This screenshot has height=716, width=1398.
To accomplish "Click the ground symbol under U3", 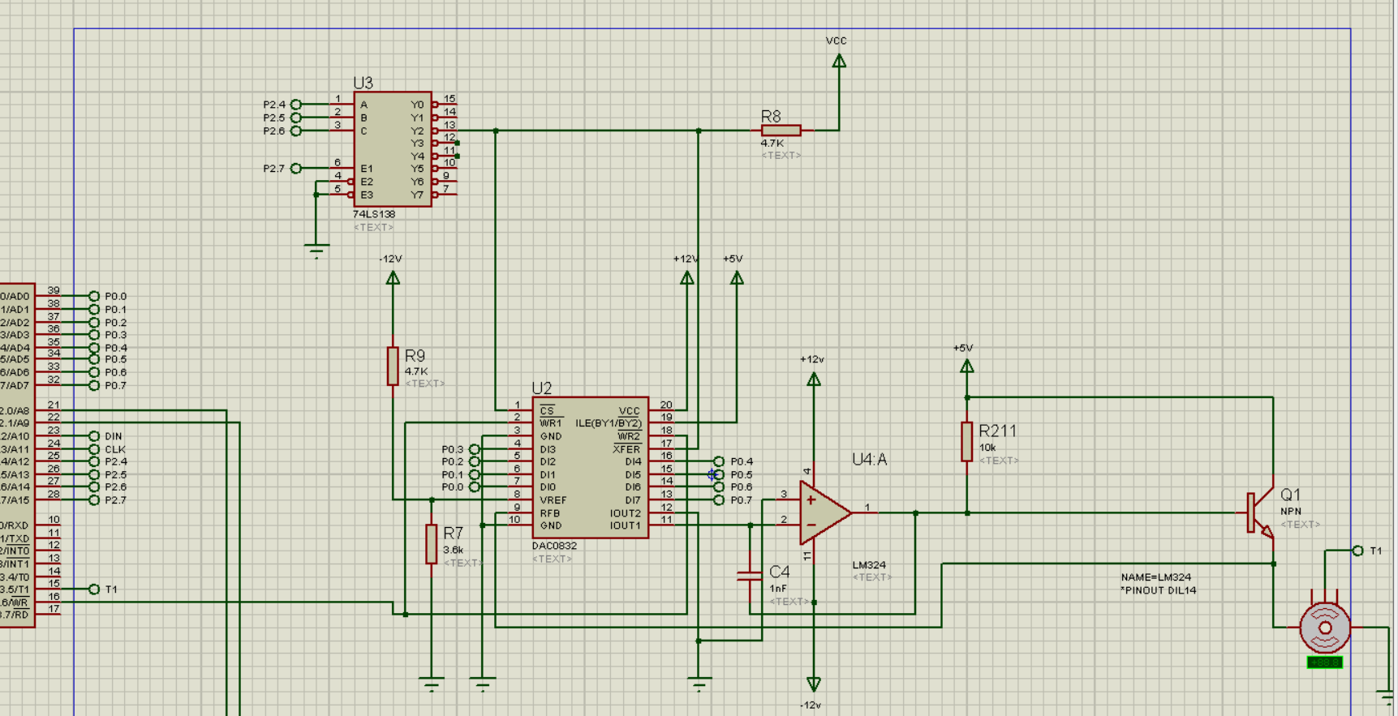I will pyautogui.click(x=316, y=250).
